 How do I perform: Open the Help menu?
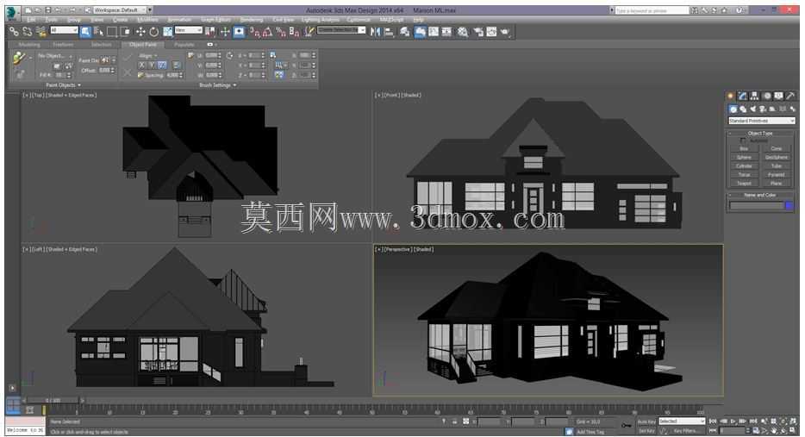click(418, 20)
